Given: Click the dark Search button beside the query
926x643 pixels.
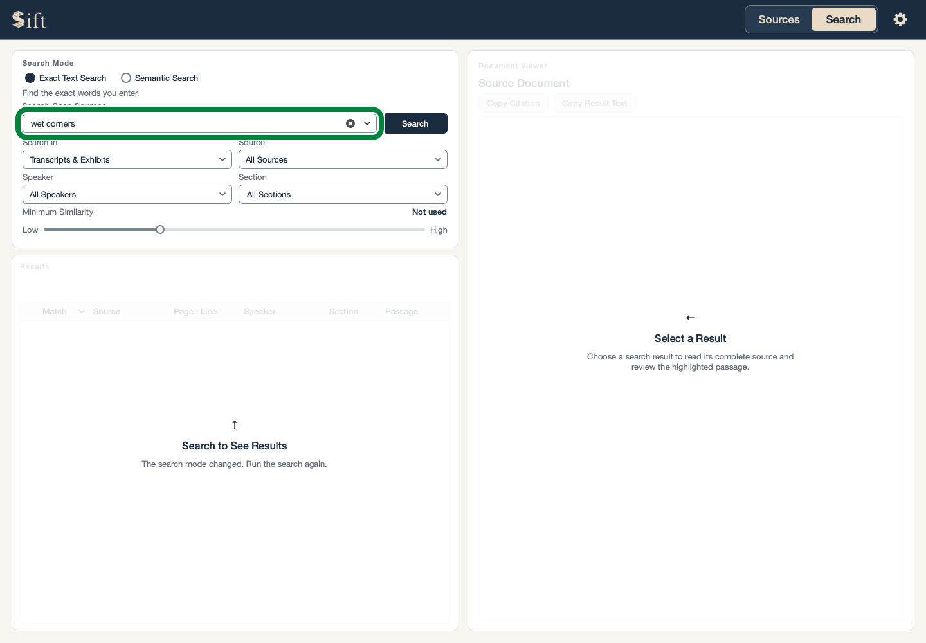Looking at the screenshot, I should click(415, 123).
